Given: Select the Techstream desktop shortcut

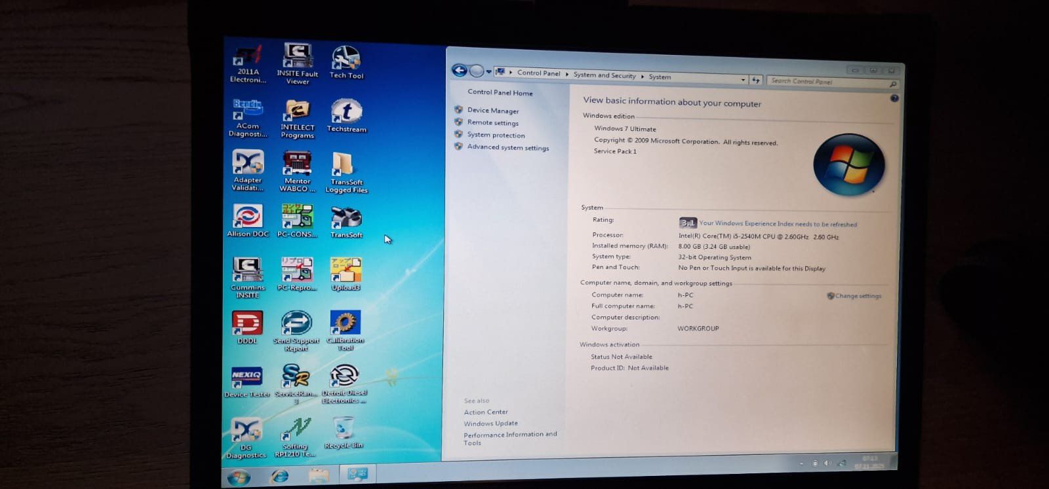Looking at the screenshot, I should pyautogui.click(x=346, y=113).
